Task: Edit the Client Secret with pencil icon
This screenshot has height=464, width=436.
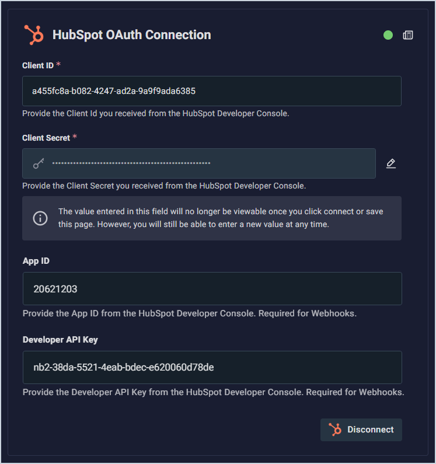Action: coord(391,163)
